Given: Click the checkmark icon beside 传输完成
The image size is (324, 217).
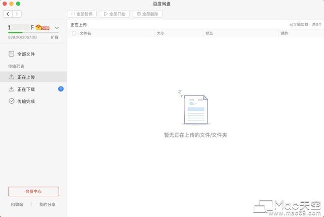Looking at the screenshot, I should (x=11, y=101).
